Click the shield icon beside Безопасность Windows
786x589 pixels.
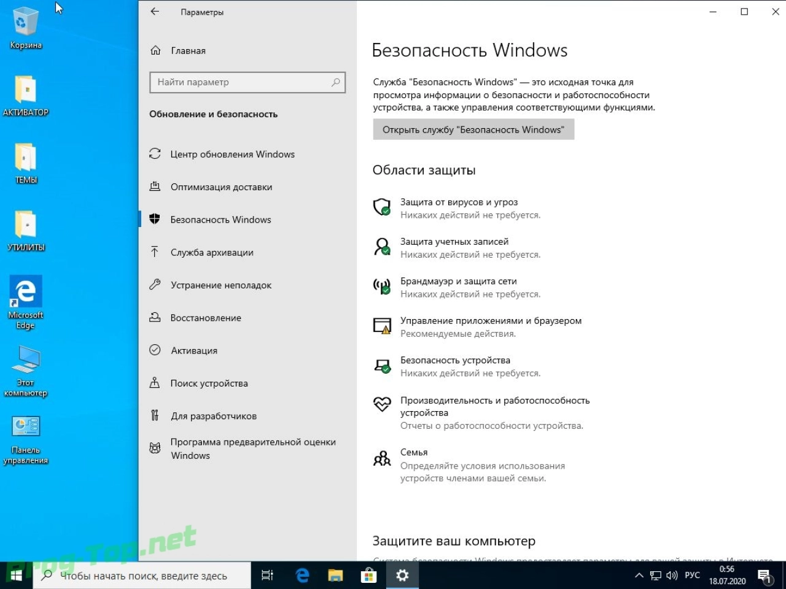point(155,219)
